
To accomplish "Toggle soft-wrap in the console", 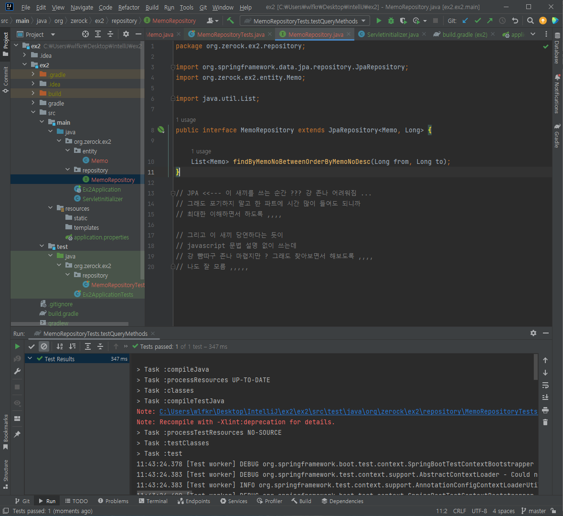I will coord(545,385).
